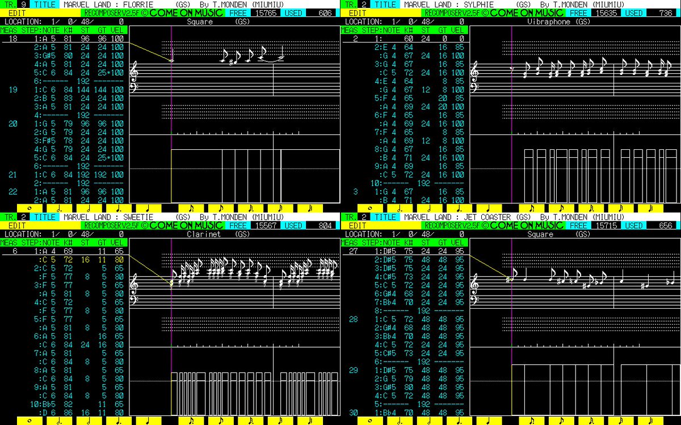The width and height of the screenshot is (681, 425).
Task: Select event row 10:Bb5 82 in SWEETIE
Action: 77,405
